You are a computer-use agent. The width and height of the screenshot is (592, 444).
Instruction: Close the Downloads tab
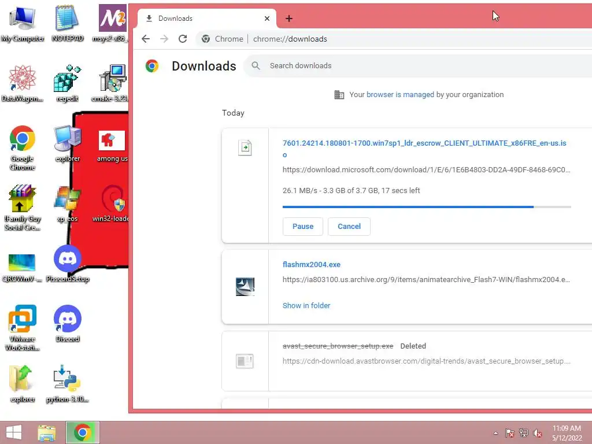coord(267,18)
